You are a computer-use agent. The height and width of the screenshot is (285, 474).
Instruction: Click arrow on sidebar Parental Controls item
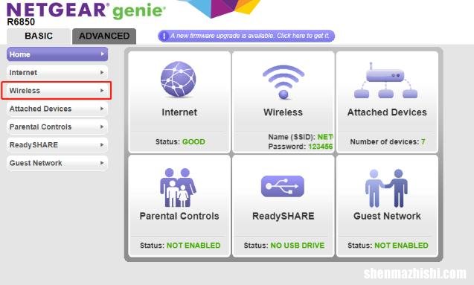click(102, 127)
